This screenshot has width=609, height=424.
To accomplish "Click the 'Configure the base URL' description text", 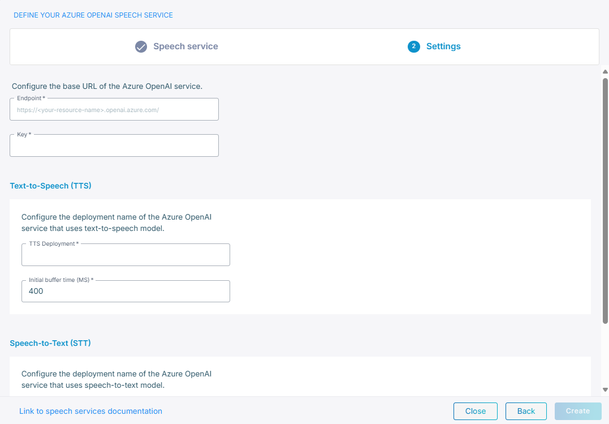I will 107,87.
